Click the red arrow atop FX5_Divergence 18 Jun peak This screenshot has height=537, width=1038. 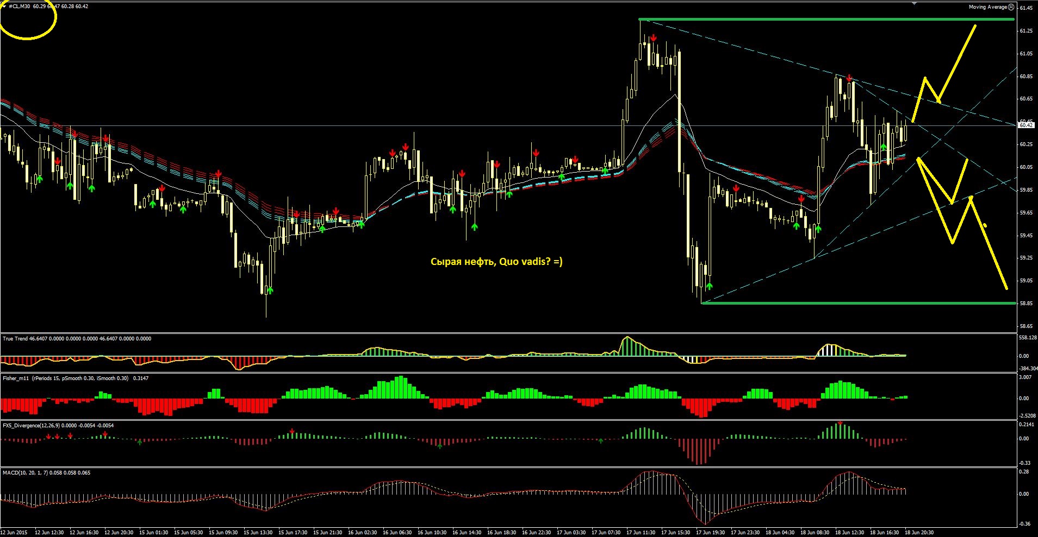click(x=840, y=422)
